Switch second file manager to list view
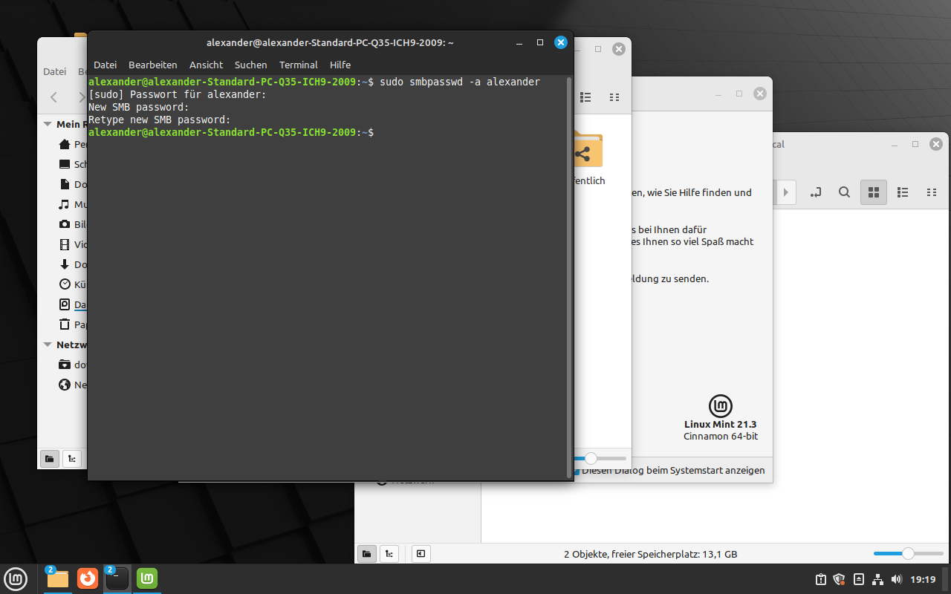This screenshot has height=594, width=951. coord(585,97)
